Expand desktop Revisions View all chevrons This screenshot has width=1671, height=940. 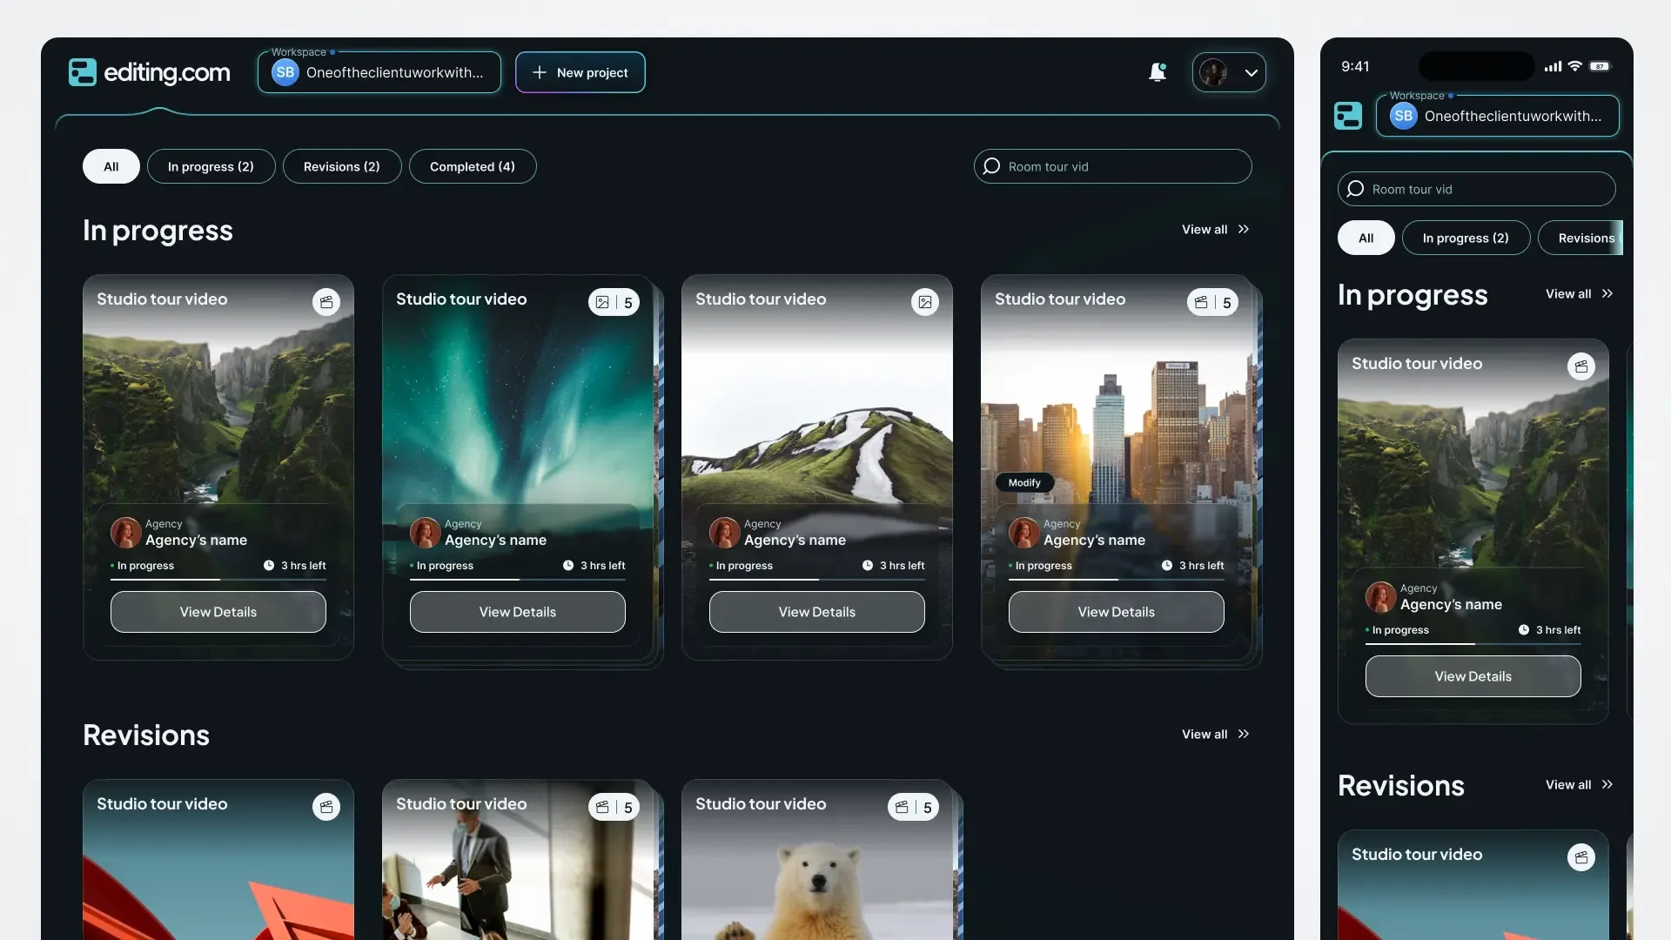[x=1244, y=734]
